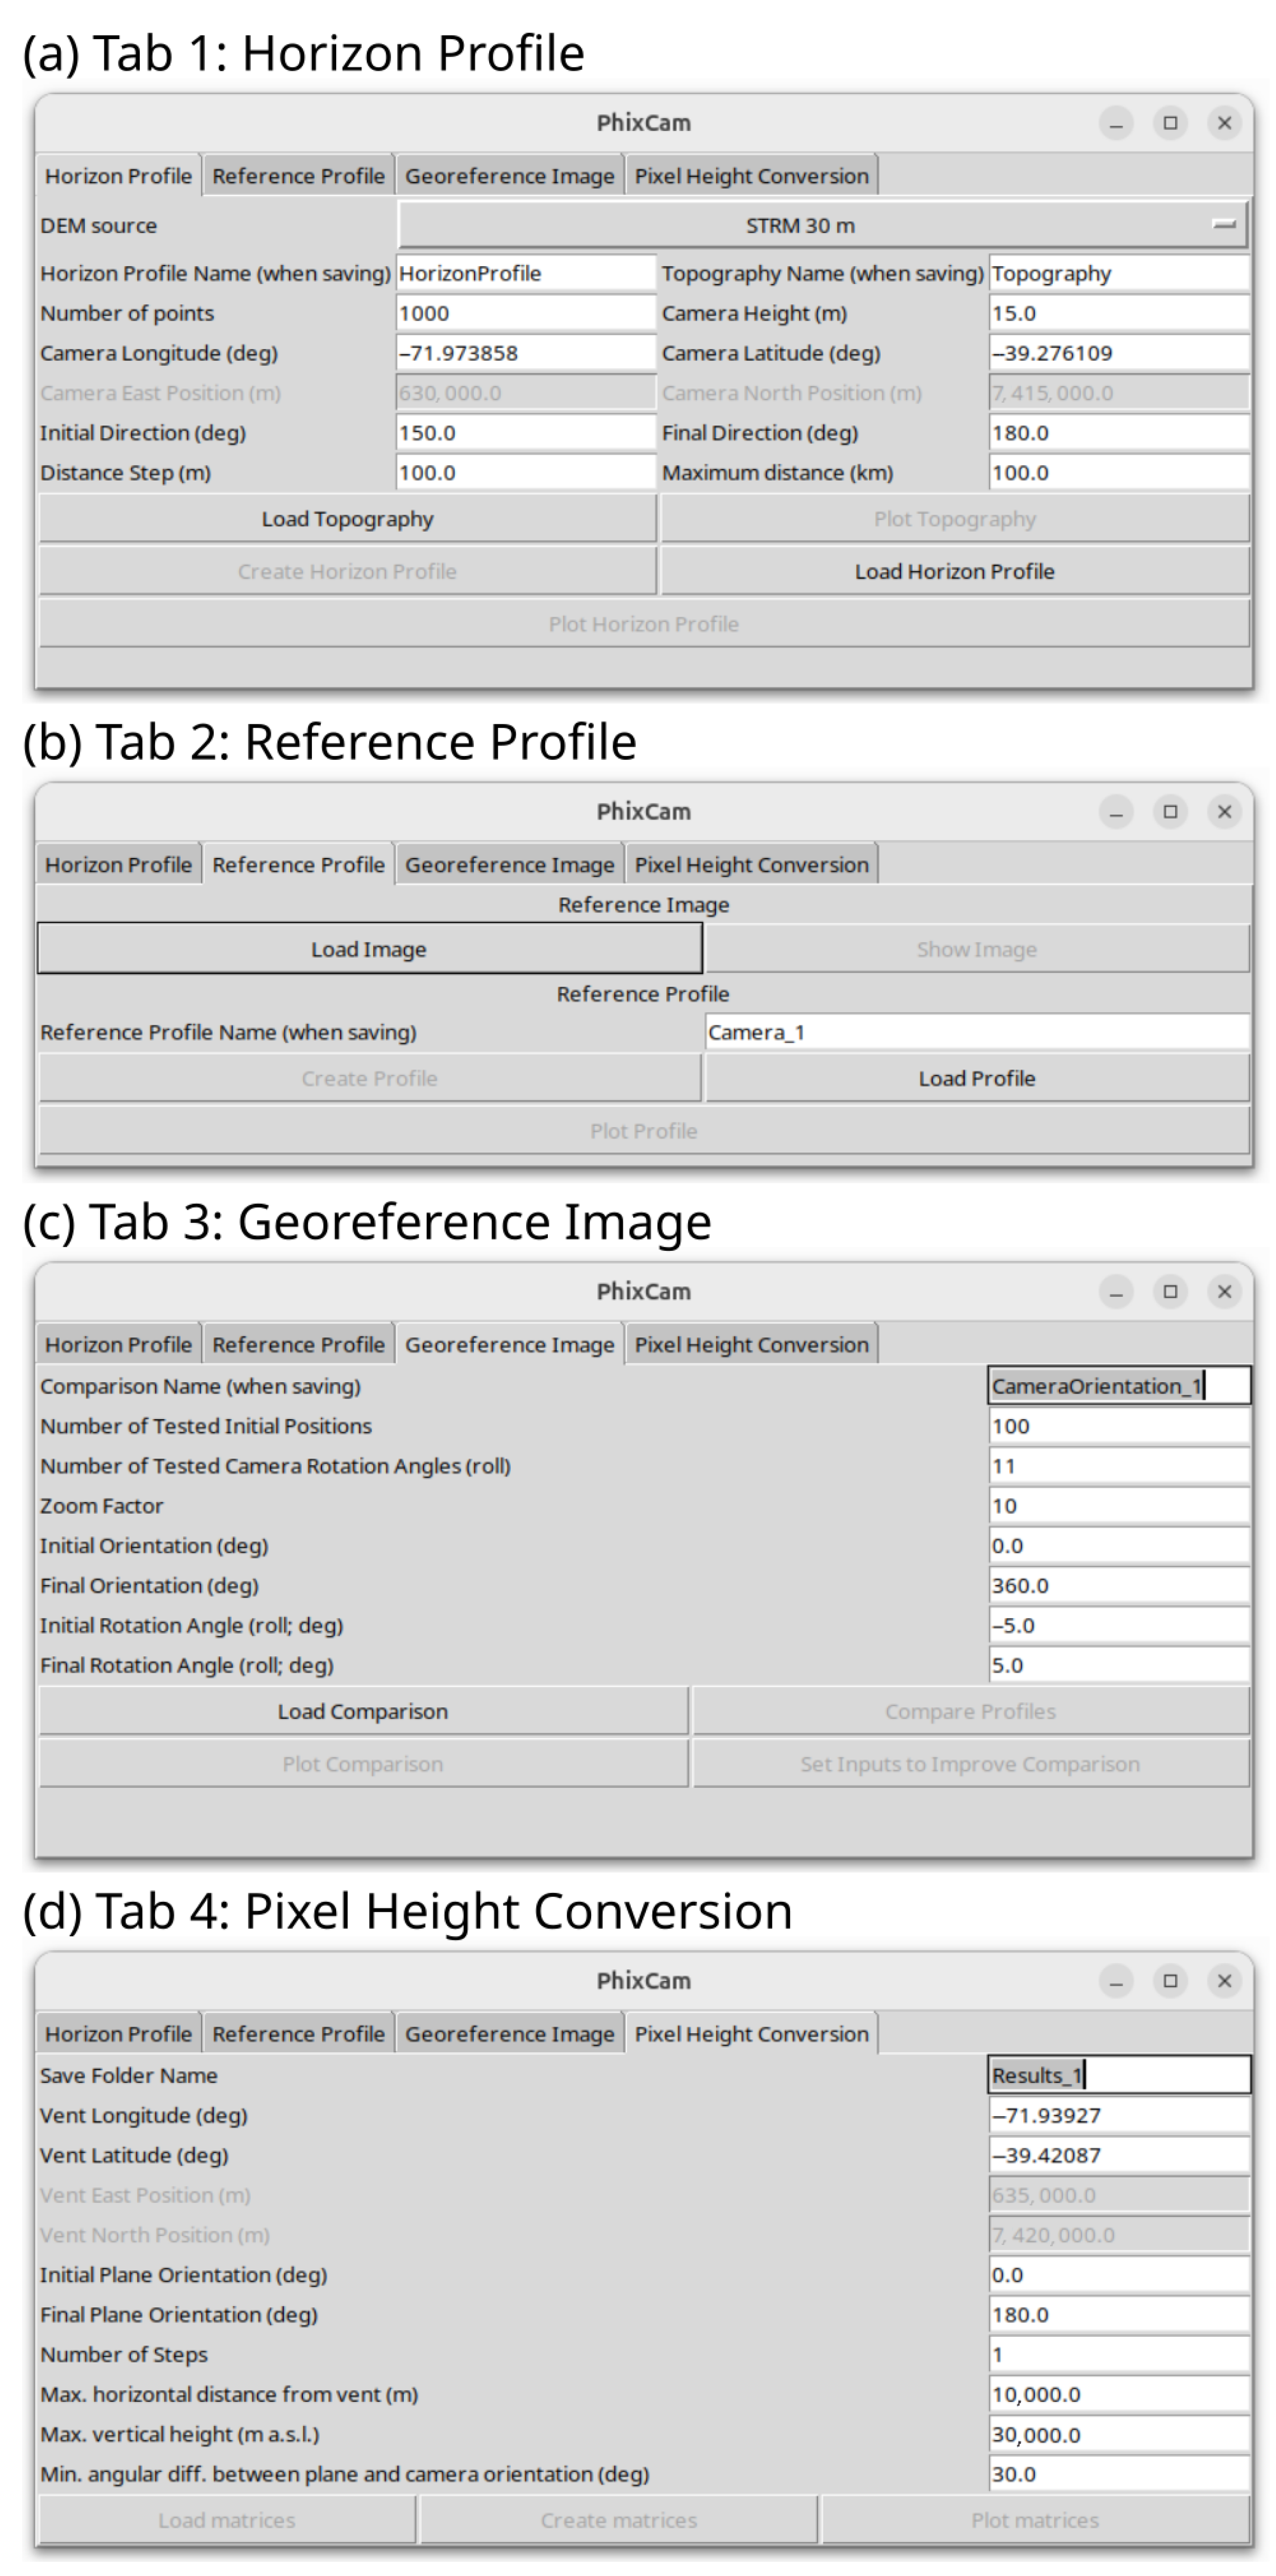The width and height of the screenshot is (1276, 2576).
Task: Maximize the top PhixCam window
Action: pos(1170,123)
